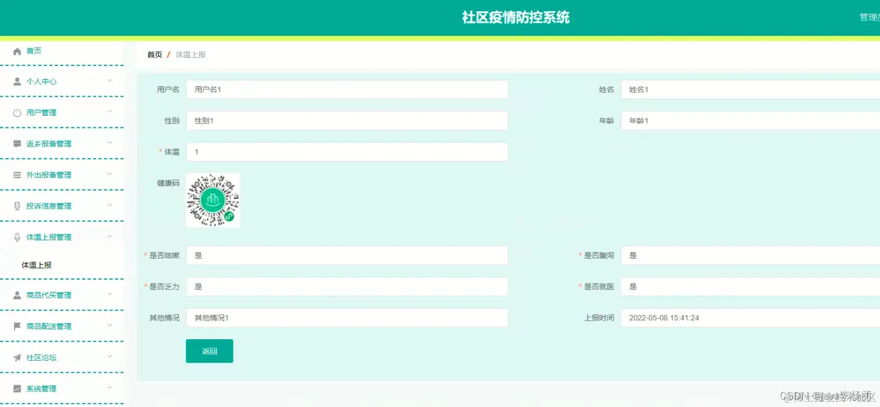Click the person icon next to 商品代买管理

pyautogui.click(x=17, y=295)
